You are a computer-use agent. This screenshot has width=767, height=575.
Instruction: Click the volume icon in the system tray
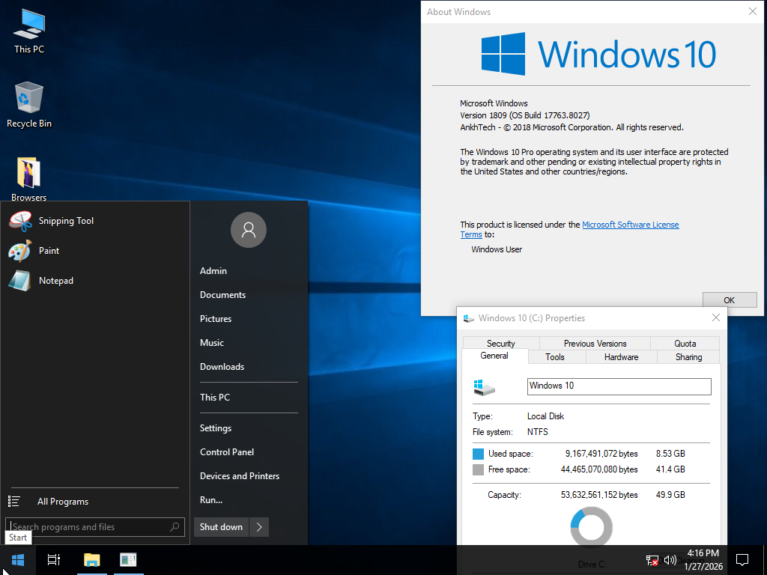coord(670,559)
